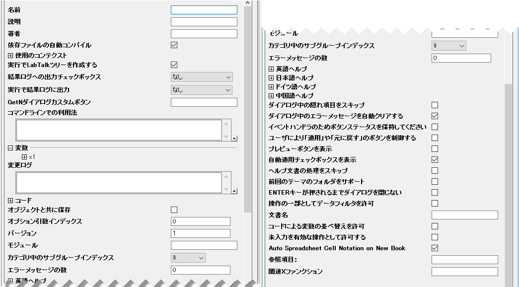Viewport: 519px width, 287px height.
Task: Enable ENTERキーが押されるまでダイアログを閉じない
Action: (435, 192)
